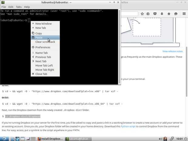Open the terminal Tabs menu

[19, 7]
